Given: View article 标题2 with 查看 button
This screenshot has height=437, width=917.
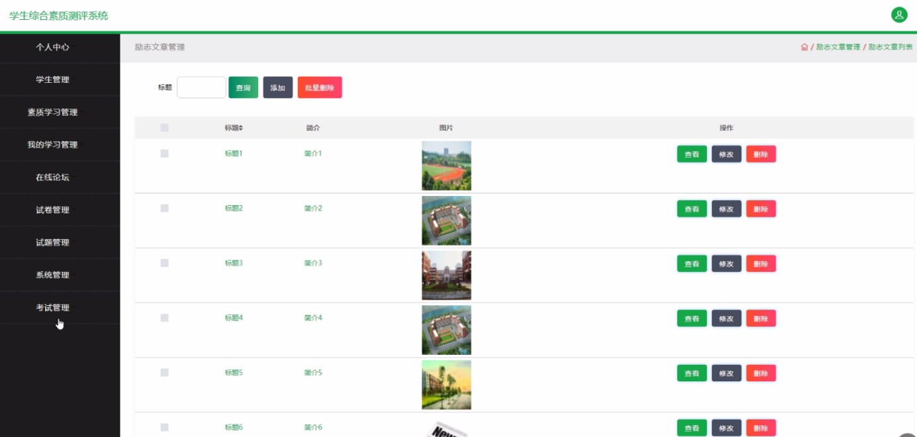Looking at the screenshot, I should pos(692,209).
